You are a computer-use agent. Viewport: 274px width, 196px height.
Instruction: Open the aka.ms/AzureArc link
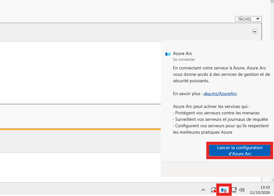point(220,94)
